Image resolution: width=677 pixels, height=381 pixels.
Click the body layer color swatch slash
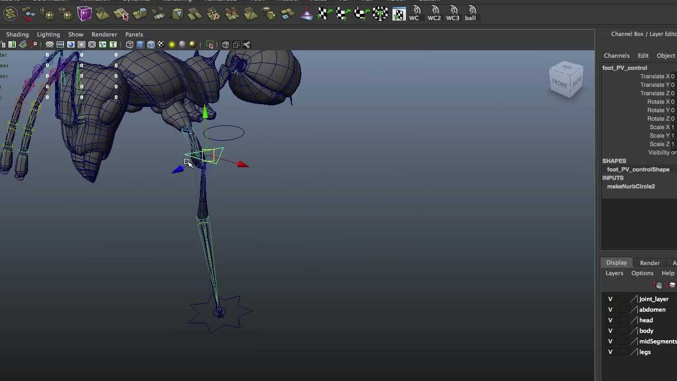634,331
